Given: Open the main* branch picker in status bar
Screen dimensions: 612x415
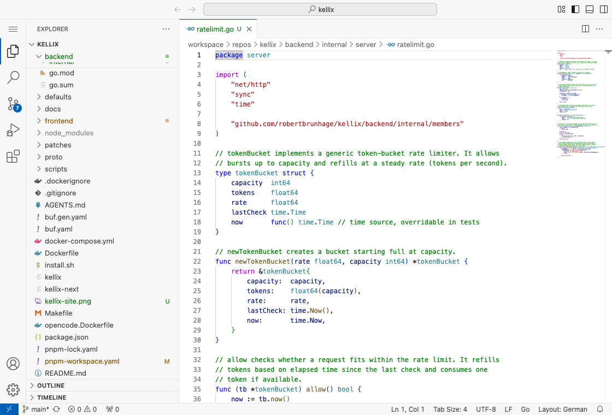Looking at the screenshot, I should tap(36, 409).
